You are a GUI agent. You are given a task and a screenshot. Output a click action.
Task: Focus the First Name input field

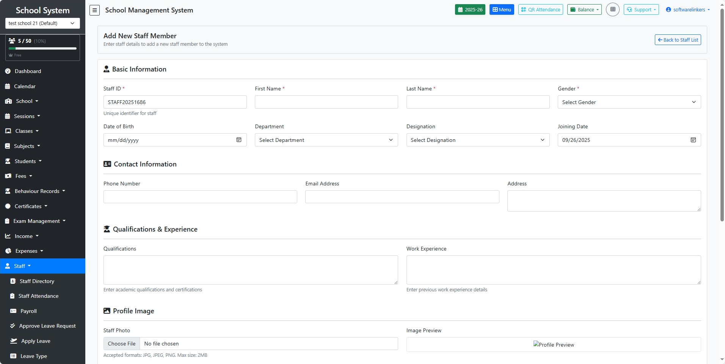pos(326,102)
